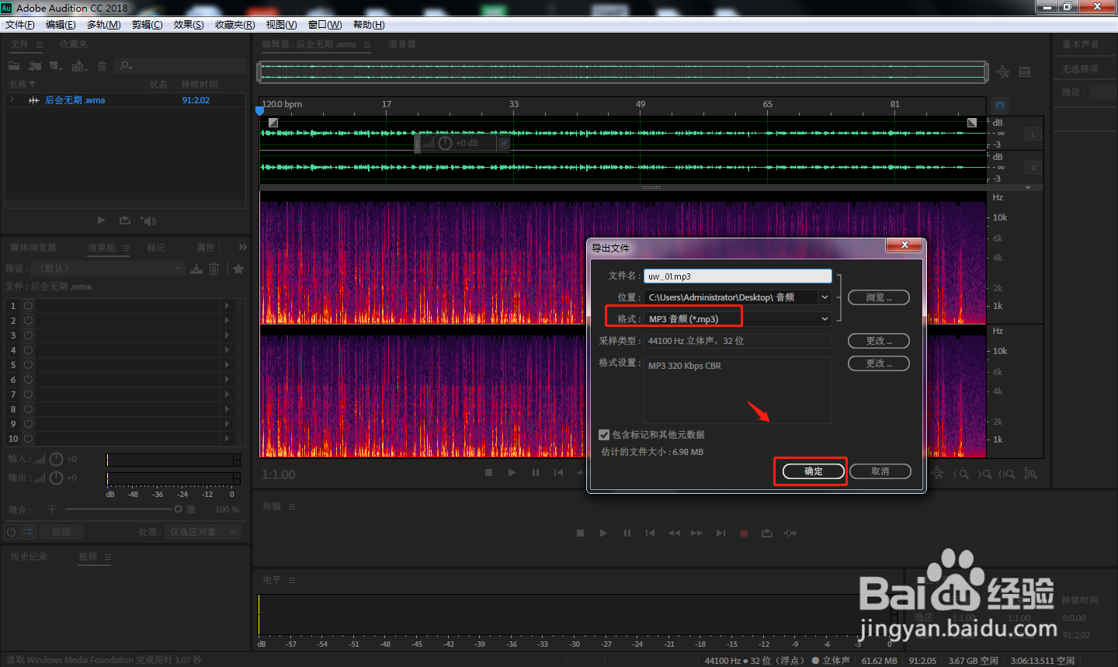The image size is (1118, 667).
Task: Click the Play button in Transport panel
Action: (x=603, y=533)
